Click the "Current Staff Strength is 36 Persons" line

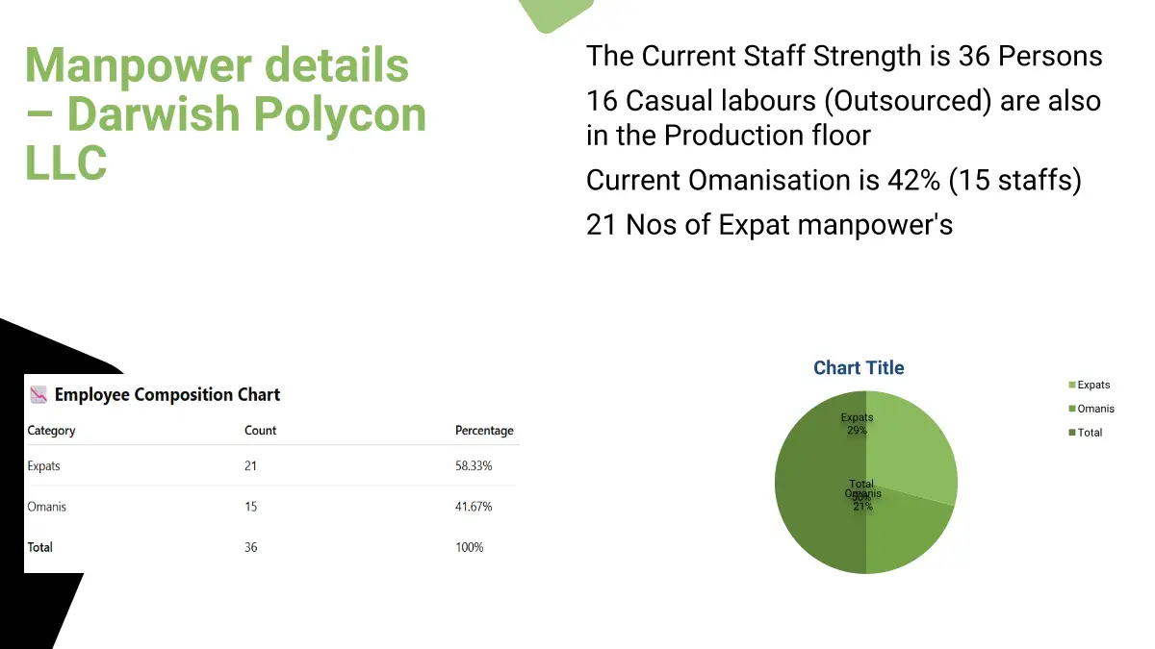click(x=844, y=56)
